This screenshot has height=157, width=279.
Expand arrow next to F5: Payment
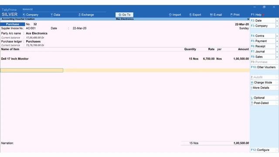[x=277, y=41]
